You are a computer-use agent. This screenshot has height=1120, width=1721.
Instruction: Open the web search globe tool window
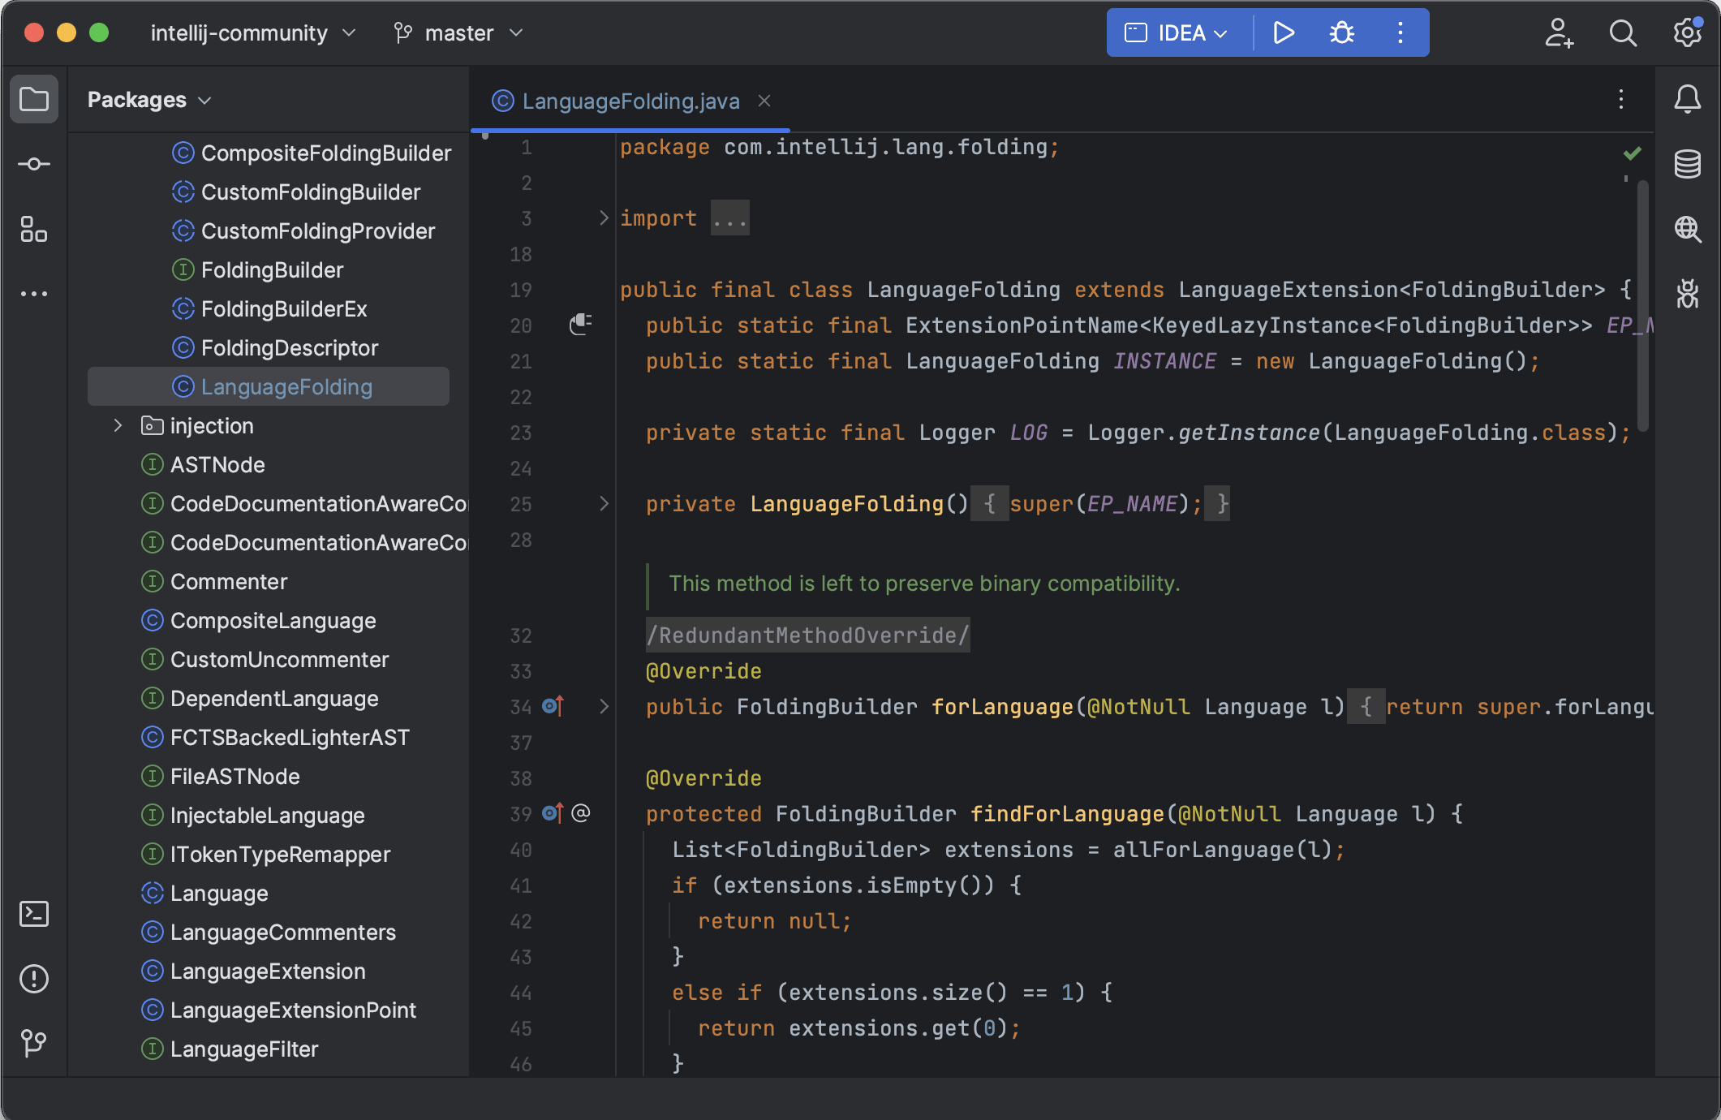1688,229
